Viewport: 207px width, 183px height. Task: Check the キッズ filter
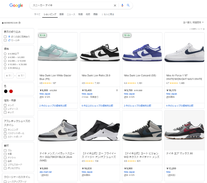tap(5, 112)
